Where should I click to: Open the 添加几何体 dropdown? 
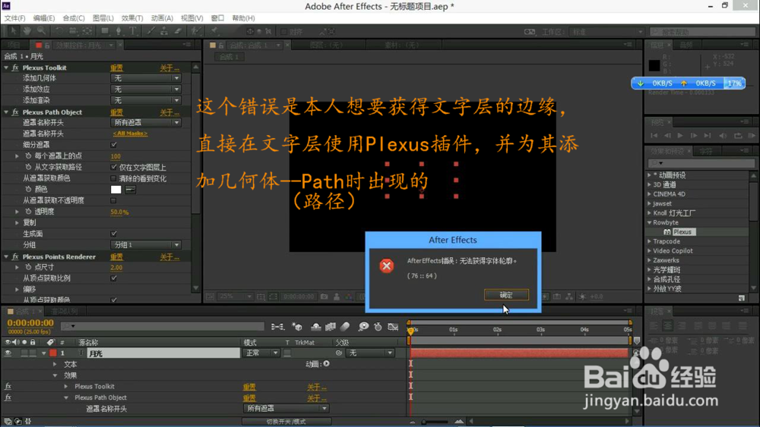[x=146, y=78]
